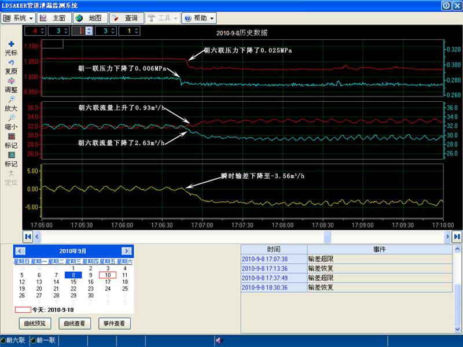Click the 调整 adjust tool icon
The image size is (463, 347).
click(11, 81)
